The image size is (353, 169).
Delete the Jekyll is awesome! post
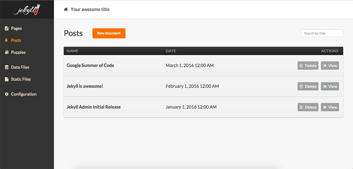(x=308, y=86)
